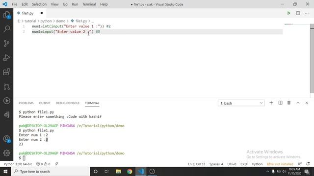Select the file1.py editor tab

pos(28,13)
